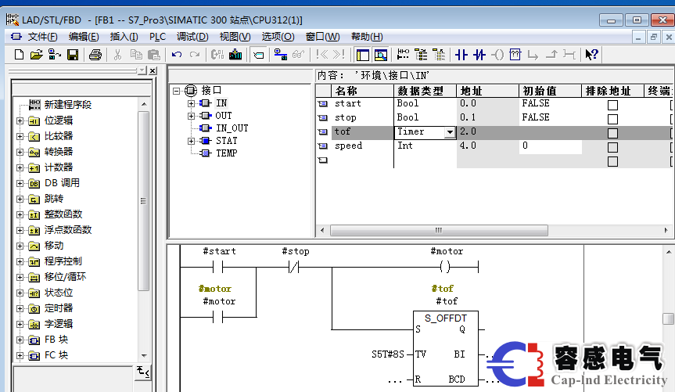Click the Redo arrow in the toolbar
The height and width of the screenshot is (392, 675).
point(195,55)
